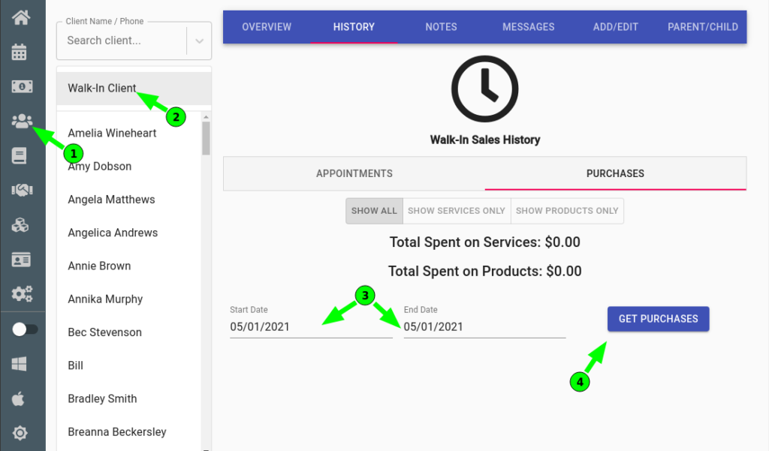This screenshot has height=451, width=769.
Task: Switch to the Add/Edit tab
Action: [x=616, y=27]
